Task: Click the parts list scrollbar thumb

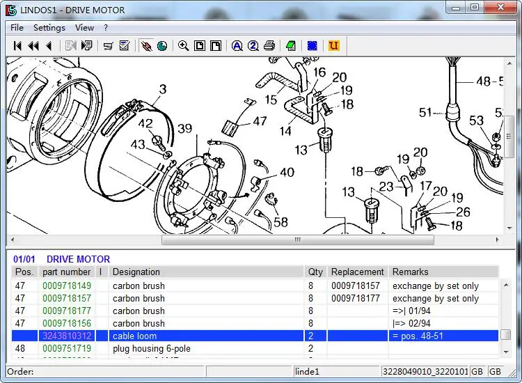Action: click(x=506, y=334)
